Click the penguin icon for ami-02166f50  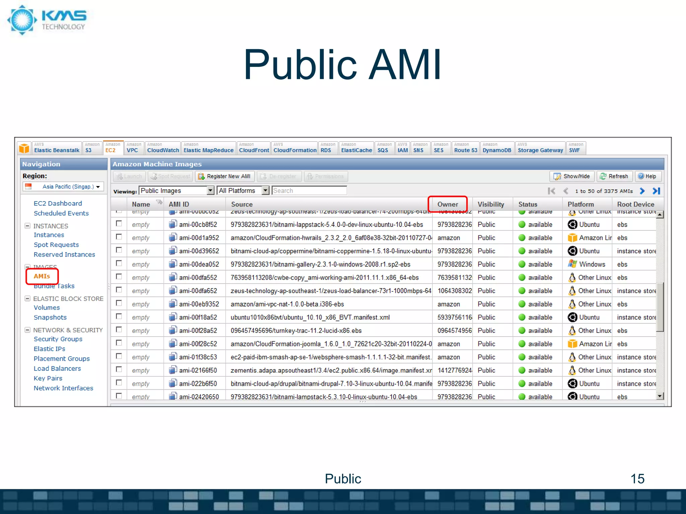(x=572, y=370)
